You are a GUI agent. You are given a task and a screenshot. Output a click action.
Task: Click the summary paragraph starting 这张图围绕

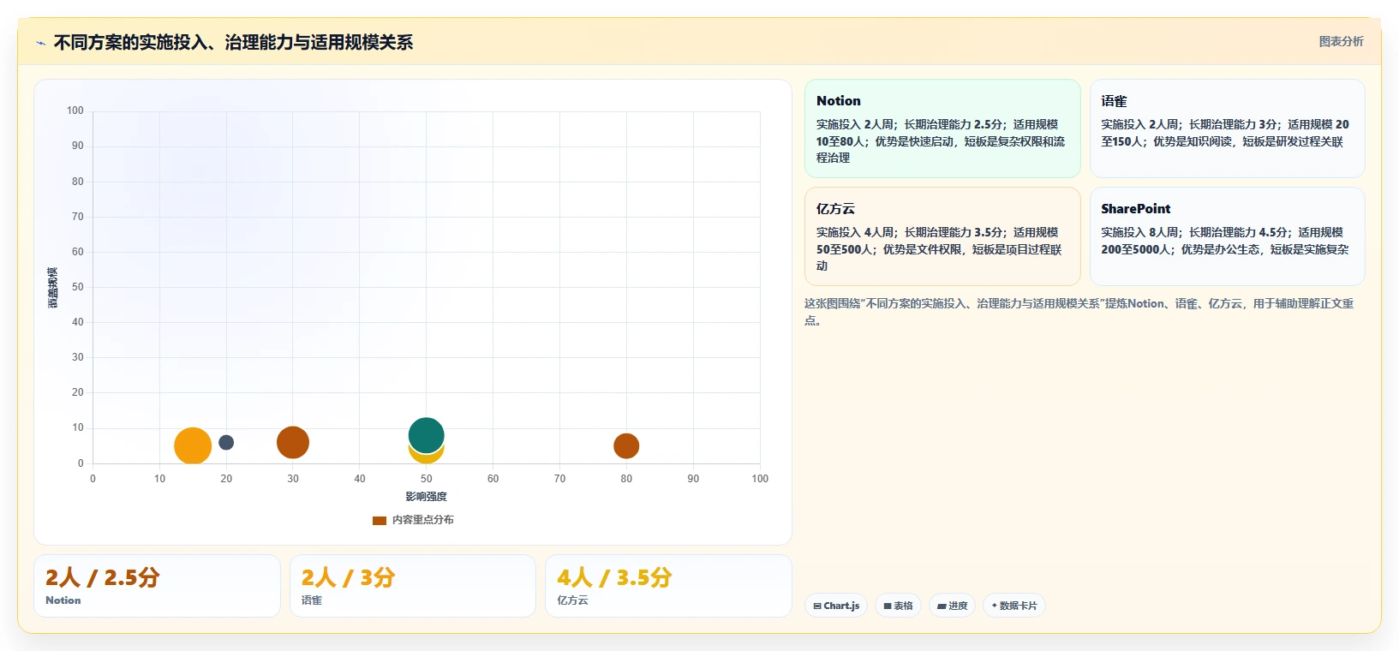click(x=1079, y=312)
